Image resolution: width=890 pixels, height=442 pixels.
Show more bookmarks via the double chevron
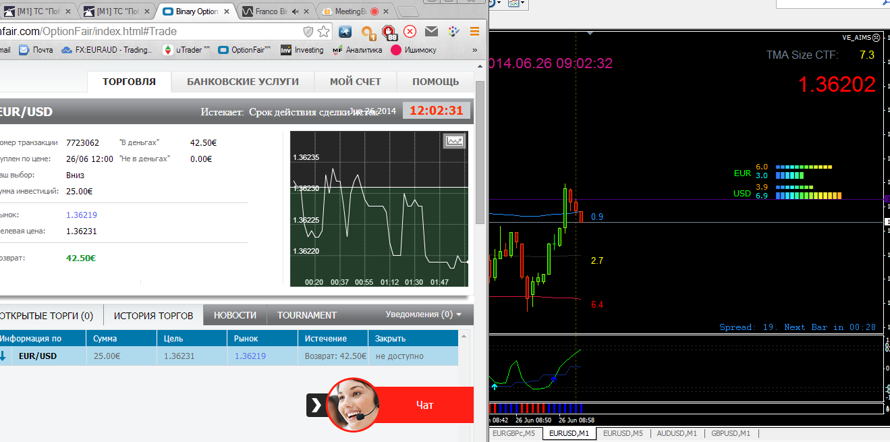pyautogui.click(x=475, y=50)
